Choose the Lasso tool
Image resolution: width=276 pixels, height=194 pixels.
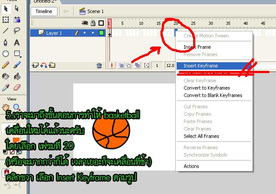[17, 30]
